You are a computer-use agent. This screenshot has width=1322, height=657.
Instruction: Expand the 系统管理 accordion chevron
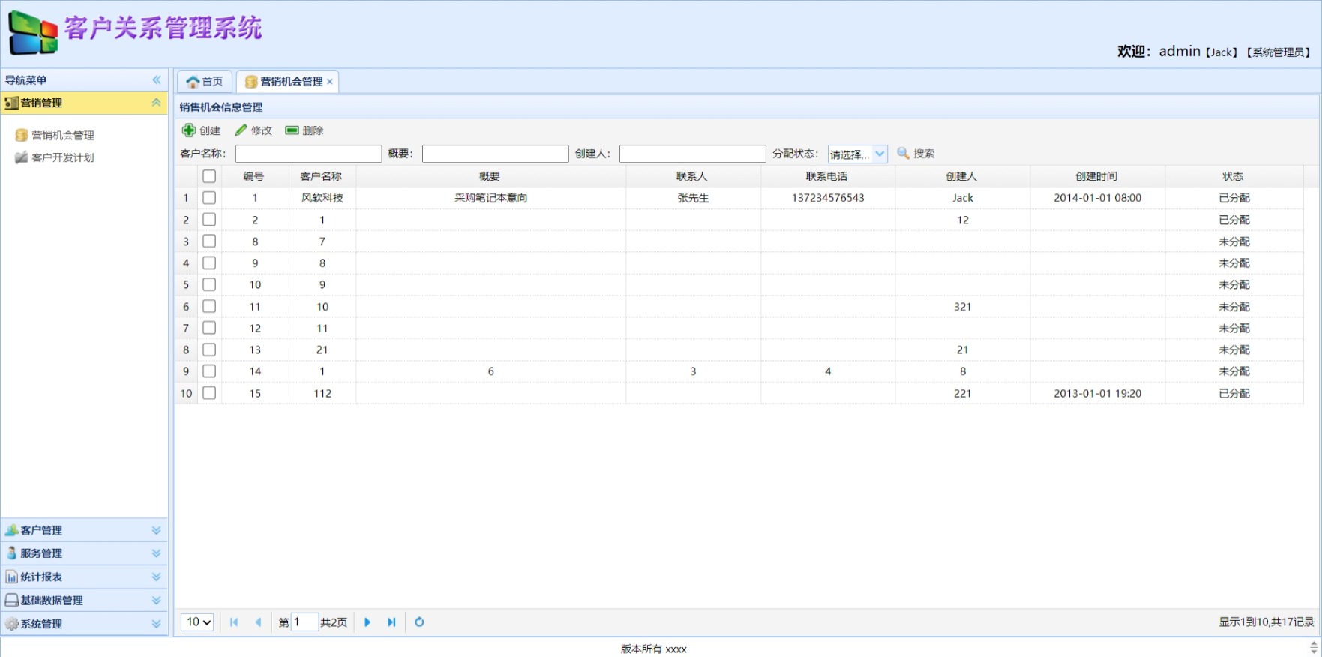157,624
